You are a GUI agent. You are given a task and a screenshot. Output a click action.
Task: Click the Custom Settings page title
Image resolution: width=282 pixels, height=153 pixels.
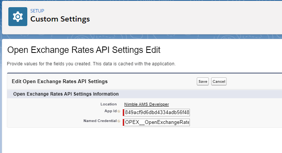click(60, 19)
